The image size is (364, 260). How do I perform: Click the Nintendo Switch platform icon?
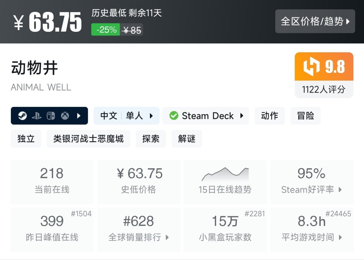pos(51,116)
